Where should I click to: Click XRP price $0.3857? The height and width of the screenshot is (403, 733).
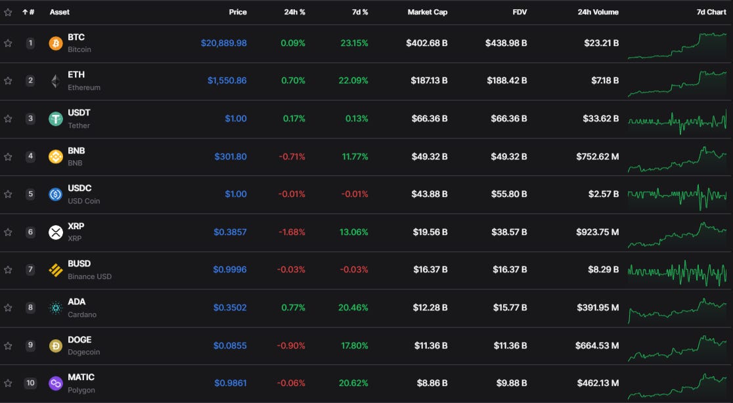tap(230, 232)
